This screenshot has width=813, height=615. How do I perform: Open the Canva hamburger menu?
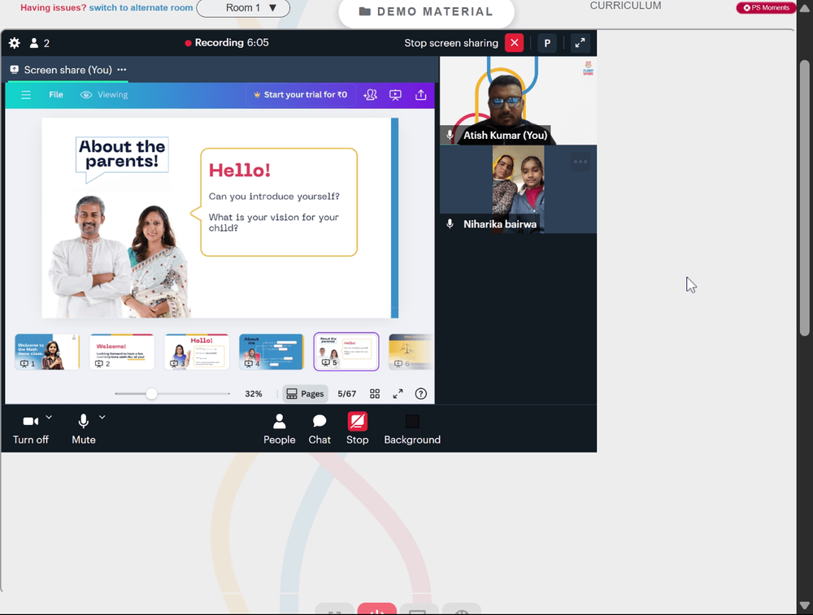coord(26,95)
